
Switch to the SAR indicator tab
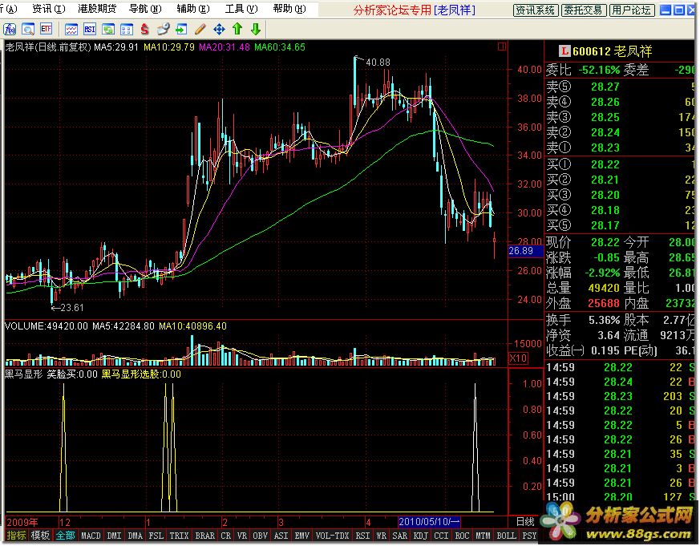coord(399,536)
